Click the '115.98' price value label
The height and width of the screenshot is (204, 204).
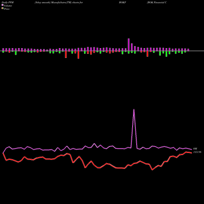point(197,152)
